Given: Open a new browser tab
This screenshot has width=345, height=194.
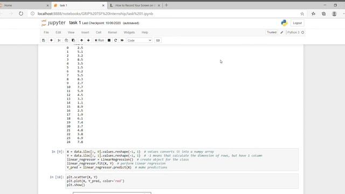Looking at the screenshot, I should (x=167, y=5).
